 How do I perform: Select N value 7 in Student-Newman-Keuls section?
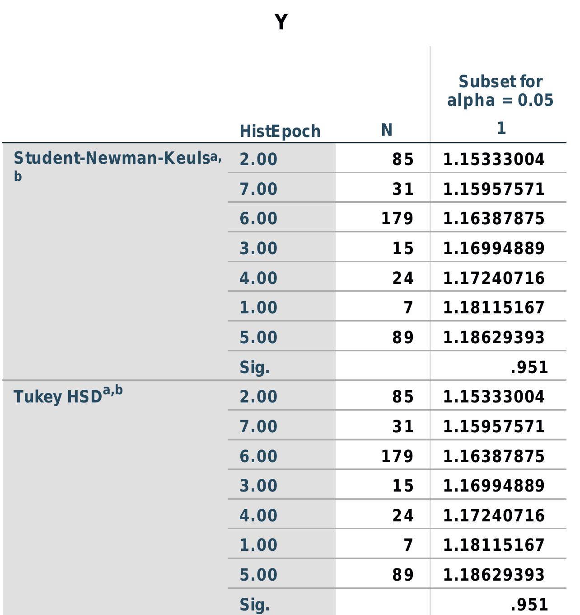pos(408,307)
